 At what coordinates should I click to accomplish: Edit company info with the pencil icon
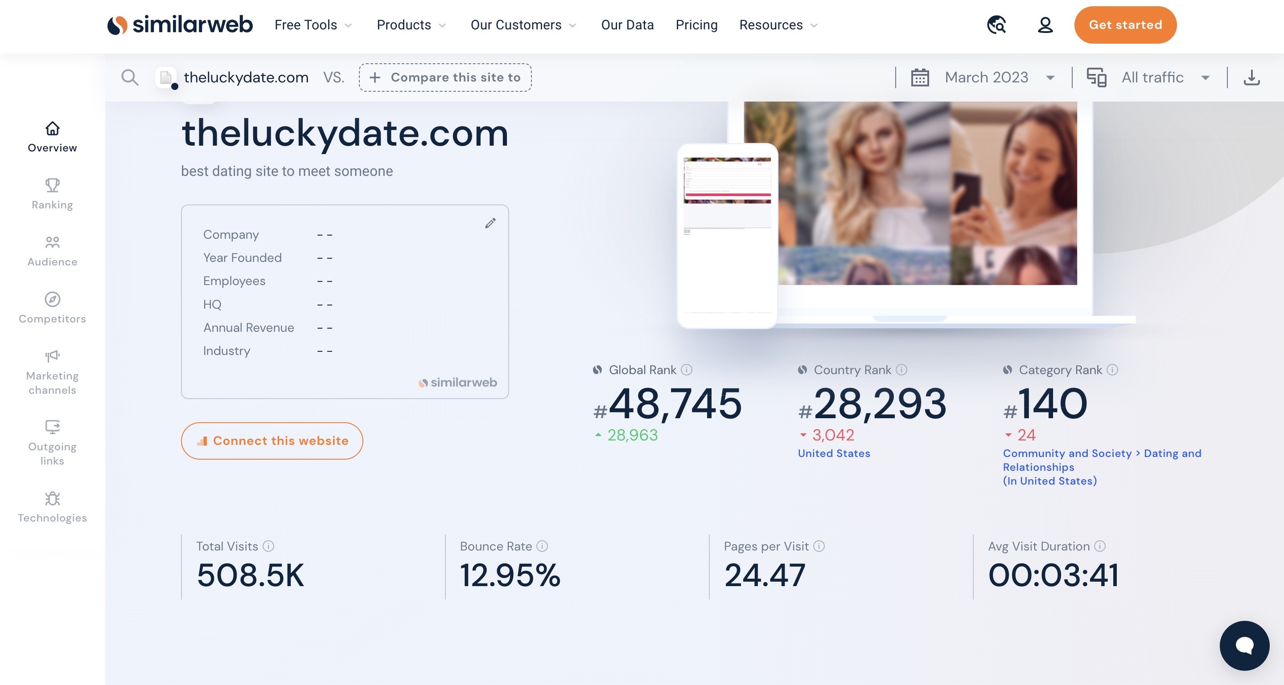[490, 223]
